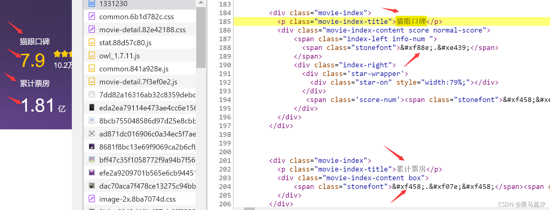
Task: Click star-on width:79% code on line 192
Action: click(x=404, y=82)
